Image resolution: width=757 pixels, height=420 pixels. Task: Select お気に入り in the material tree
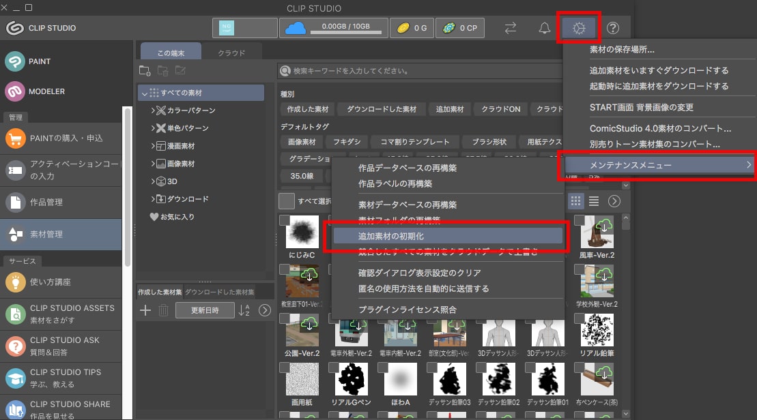point(172,217)
